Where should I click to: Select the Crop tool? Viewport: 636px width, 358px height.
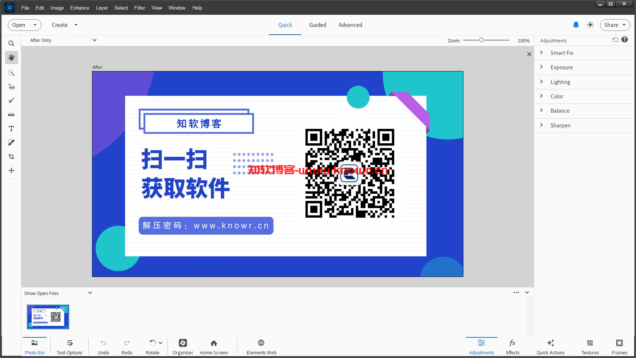(x=11, y=157)
